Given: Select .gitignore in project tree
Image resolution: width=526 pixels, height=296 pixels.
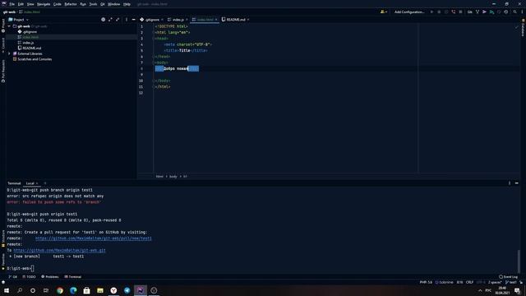Looking at the screenshot, I should pyautogui.click(x=30, y=32).
